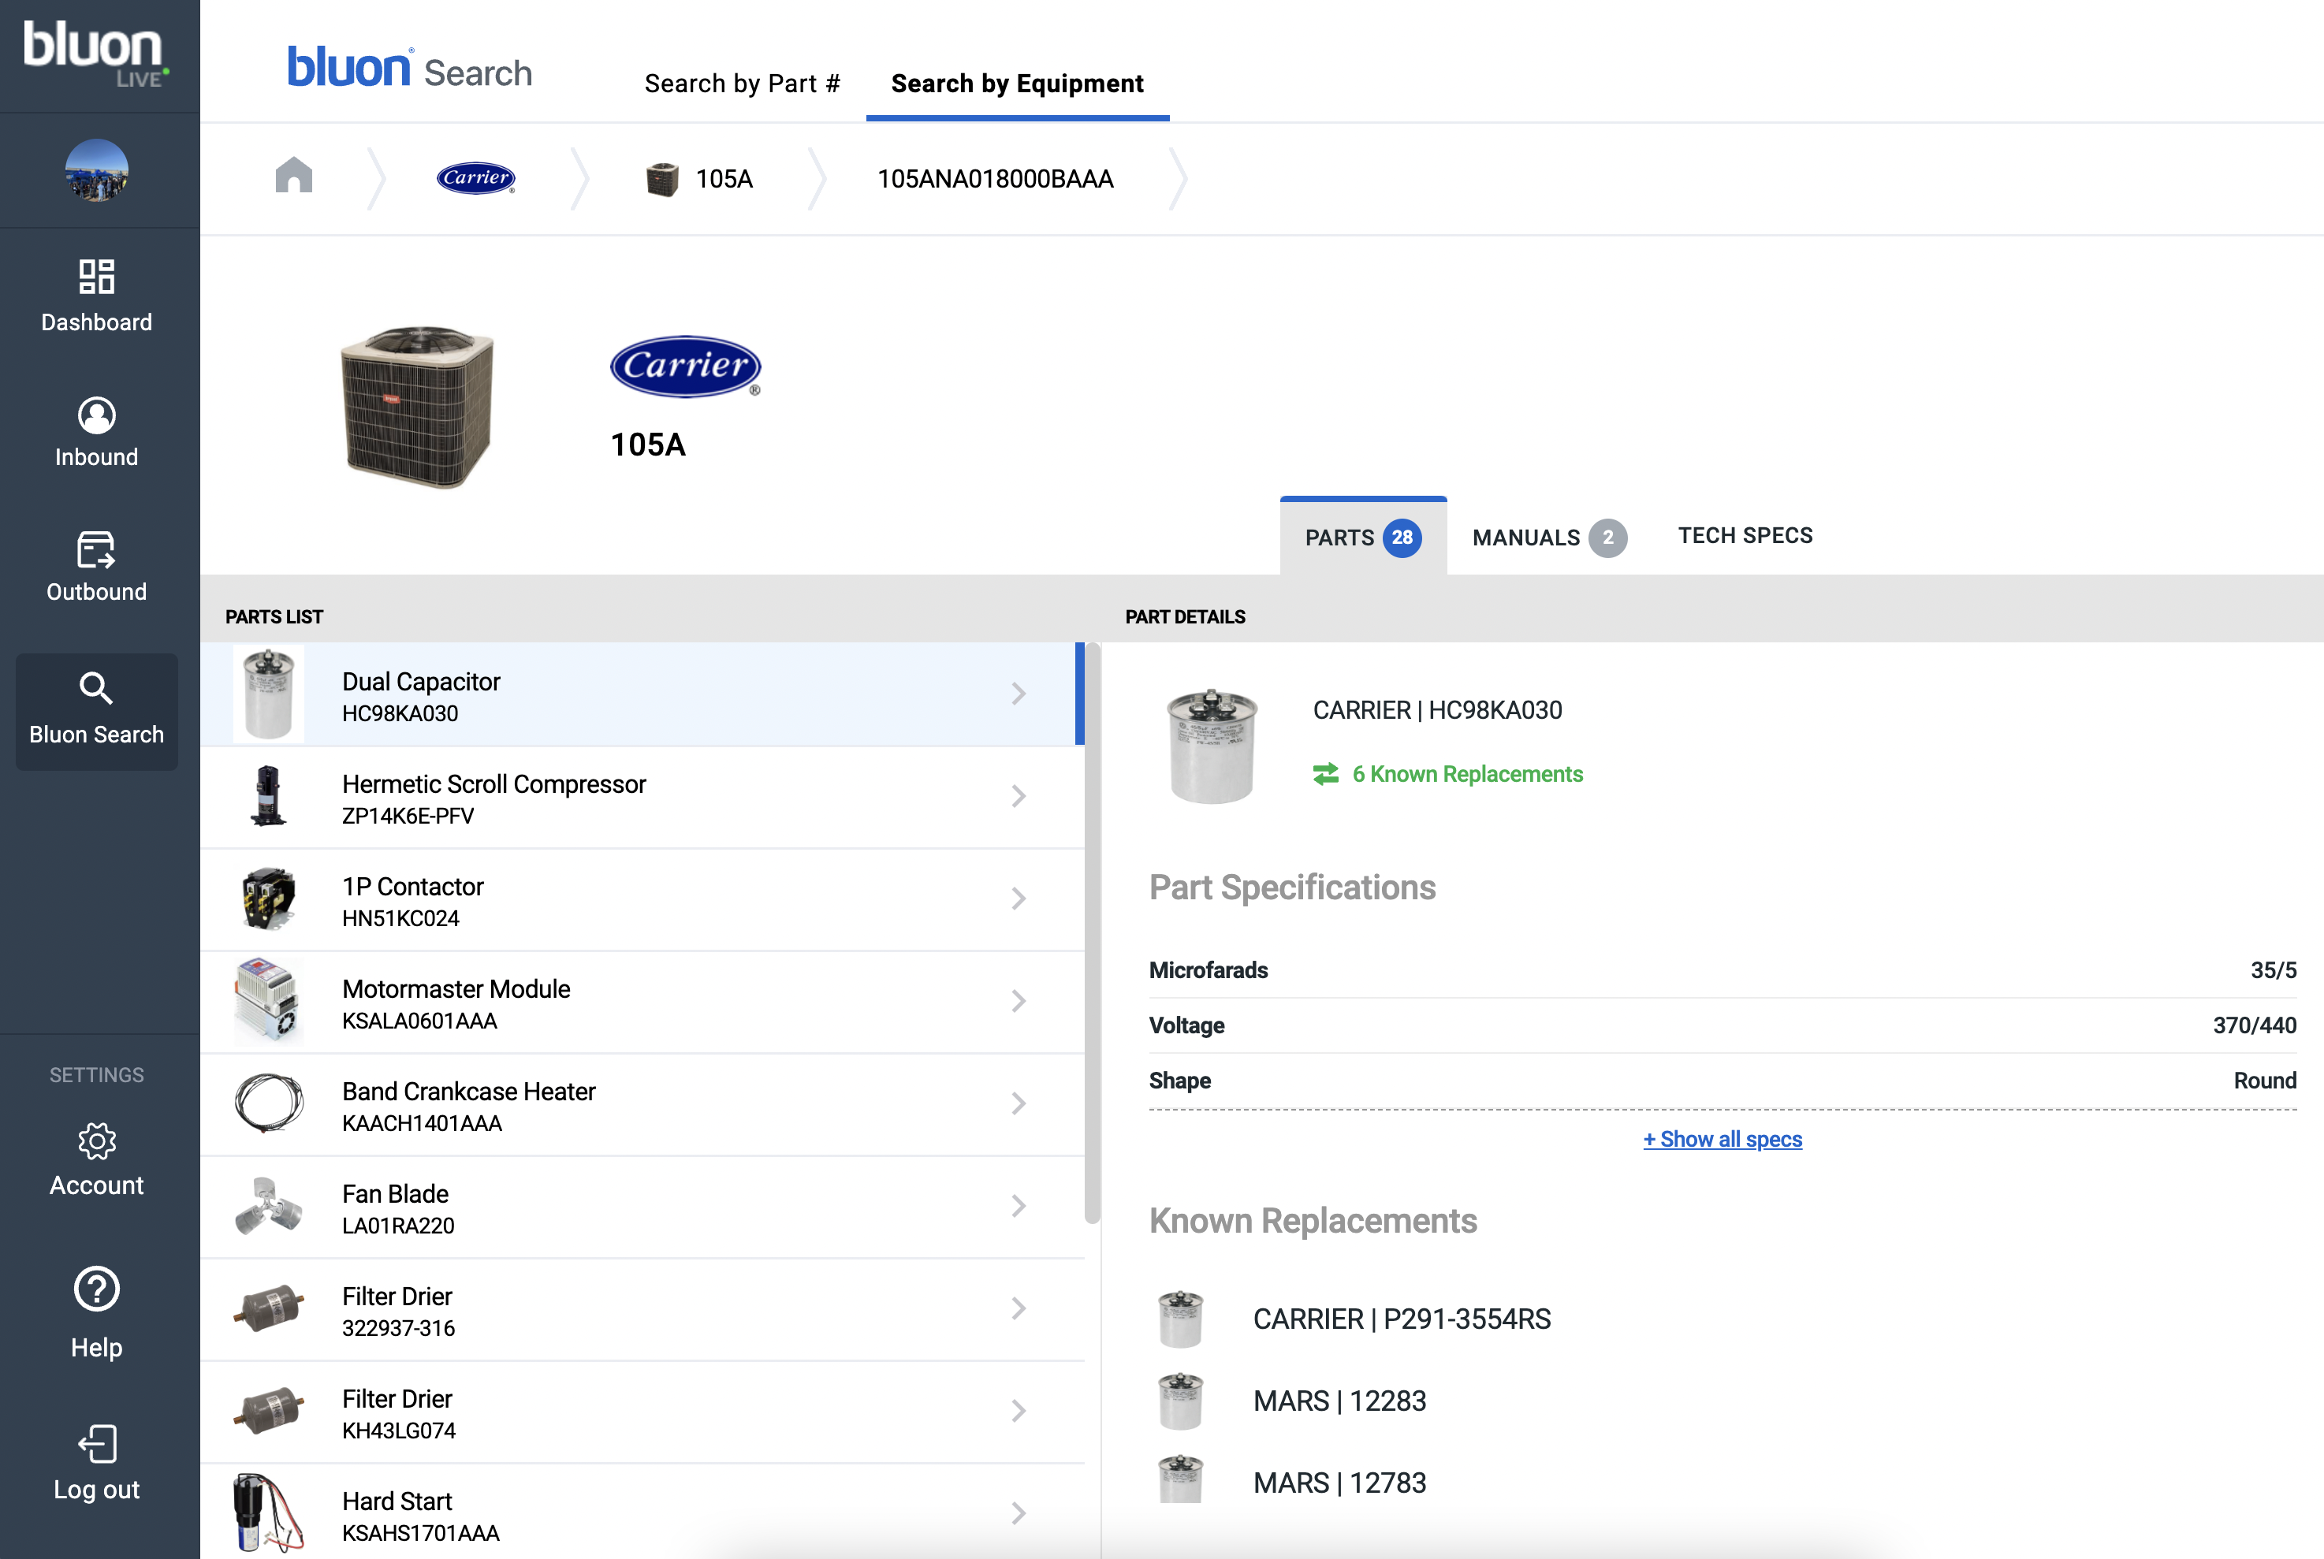Click the 105A condenser unit image
This screenshot has width=2324, height=1559.
(x=418, y=407)
